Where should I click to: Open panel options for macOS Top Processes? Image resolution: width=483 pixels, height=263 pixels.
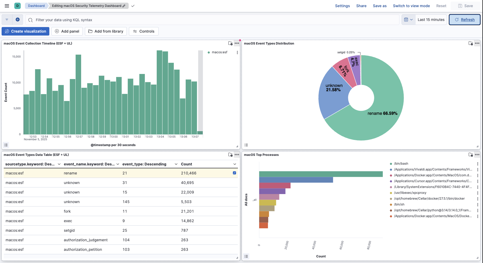pyautogui.click(x=478, y=155)
